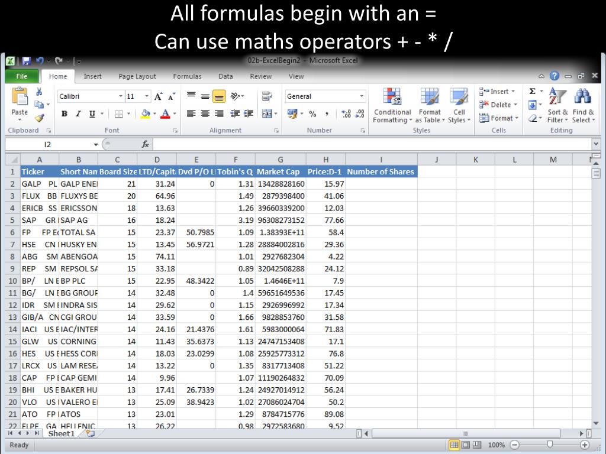
Task: Click Decrease Decimal icon
Action: pos(360,114)
